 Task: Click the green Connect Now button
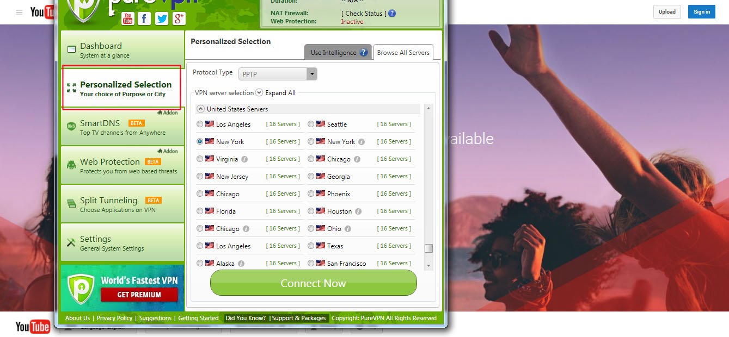pyautogui.click(x=313, y=283)
